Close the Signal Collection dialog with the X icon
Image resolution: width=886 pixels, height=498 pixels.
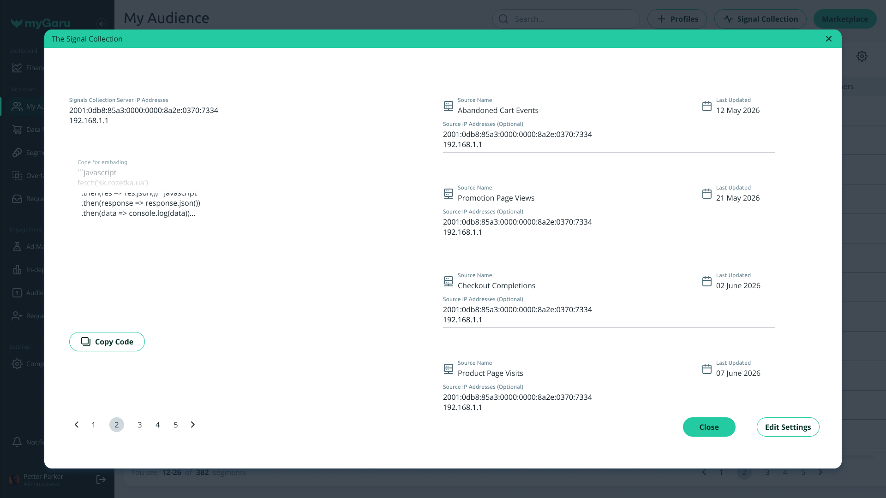pos(829,39)
